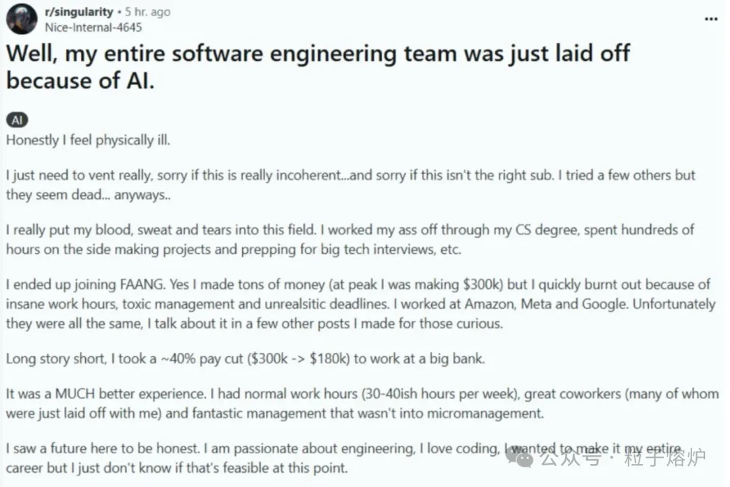Click the '30-40ish hours per week' text

(439, 394)
